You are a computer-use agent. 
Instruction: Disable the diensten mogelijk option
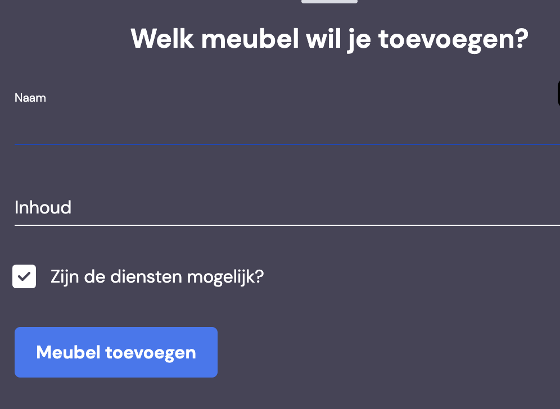tap(24, 276)
